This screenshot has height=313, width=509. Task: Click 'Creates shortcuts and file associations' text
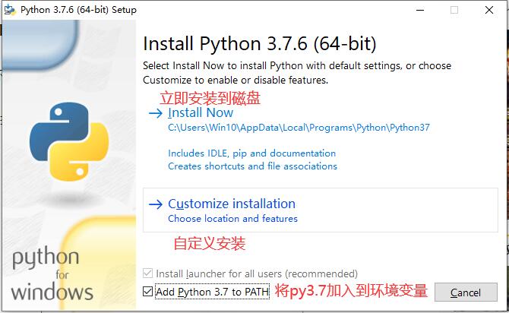[252, 166]
